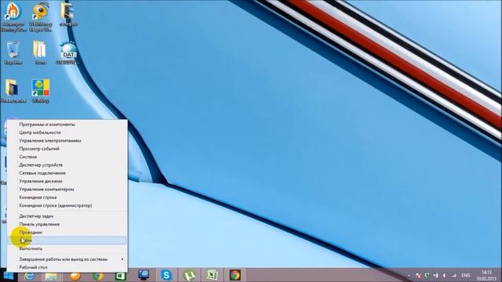The width and height of the screenshot is (502, 282).
Task: Open Командная строка (администратор)
Action: [x=67, y=205]
